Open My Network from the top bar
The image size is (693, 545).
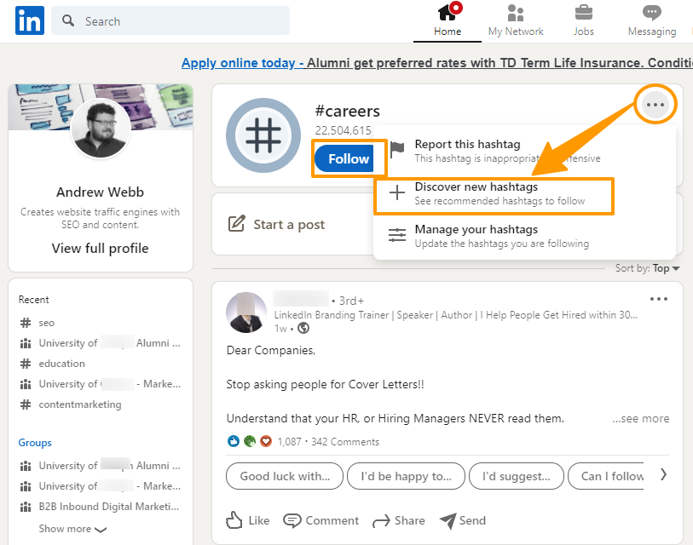coord(516,14)
